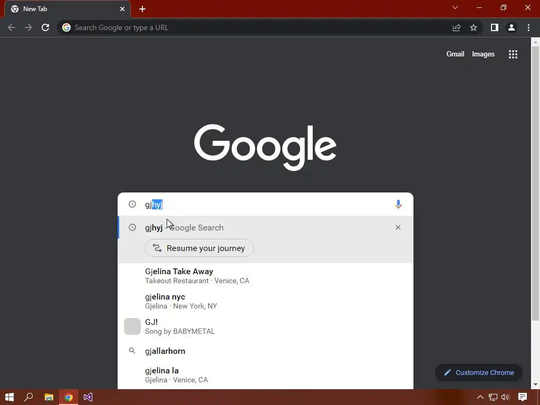Select the gjelina la suggestion

point(265,375)
